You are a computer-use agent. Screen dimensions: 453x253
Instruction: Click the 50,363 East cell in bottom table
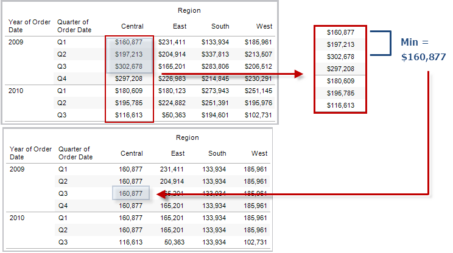click(177, 242)
